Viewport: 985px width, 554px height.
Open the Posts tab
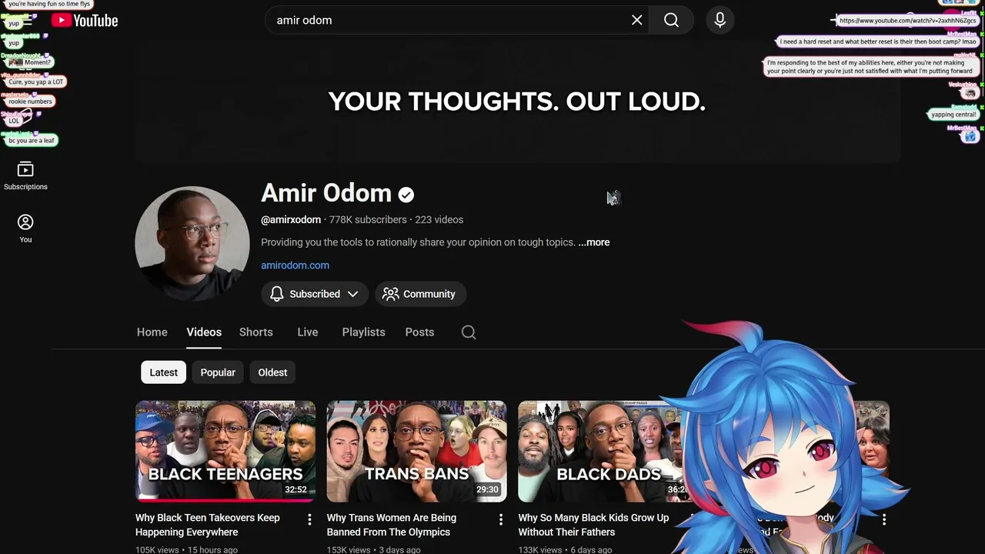pyautogui.click(x=419, y=332)
